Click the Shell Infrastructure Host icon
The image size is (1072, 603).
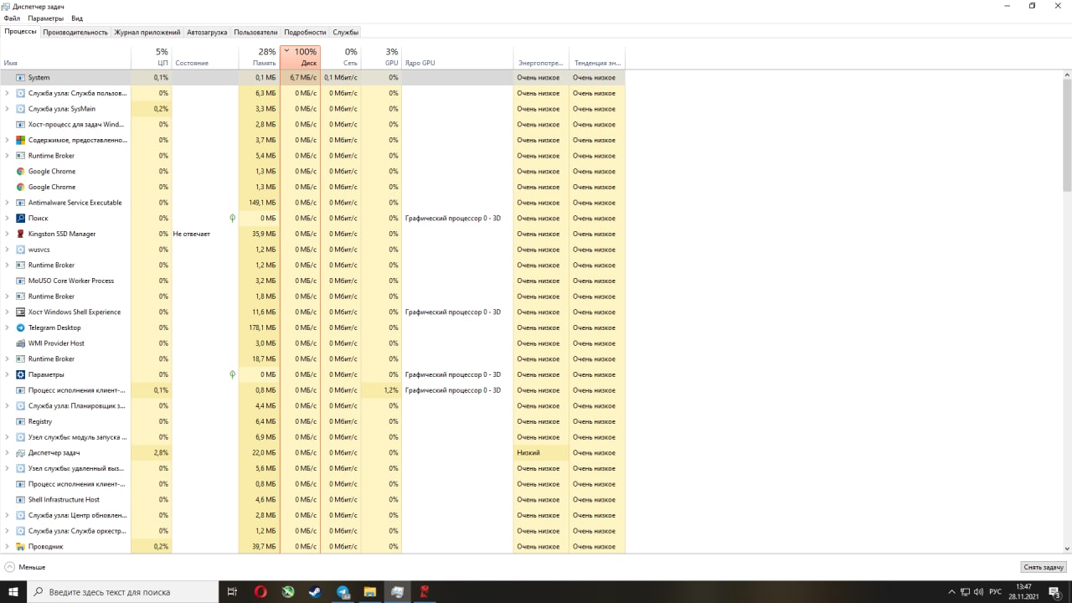click(21, 500)
